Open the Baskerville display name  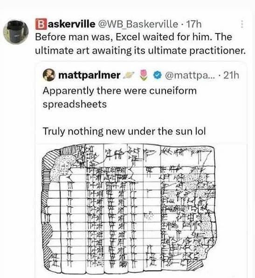pyautogui.click(x=65, y=24)
